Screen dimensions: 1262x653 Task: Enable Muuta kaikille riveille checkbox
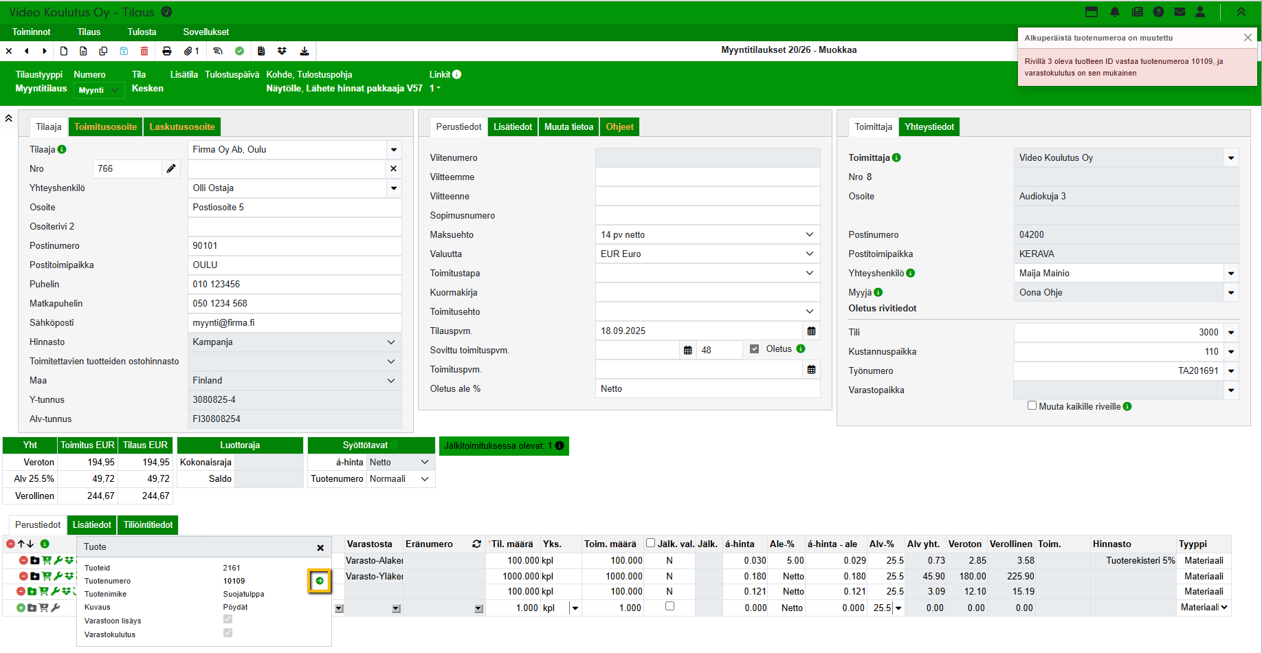1032,406
